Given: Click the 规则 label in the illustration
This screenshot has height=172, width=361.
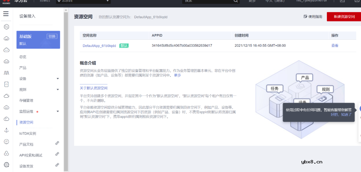Looking at the screenshot, I should pyautogui.click(x=325, y=89).
